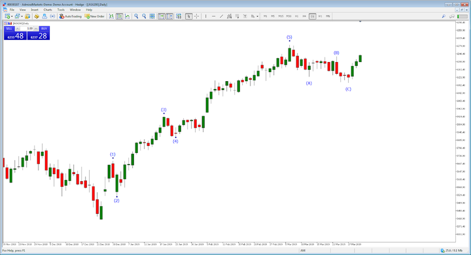Draw a vertical line
Screen dimensions: 471x255
tap(206, 16)
